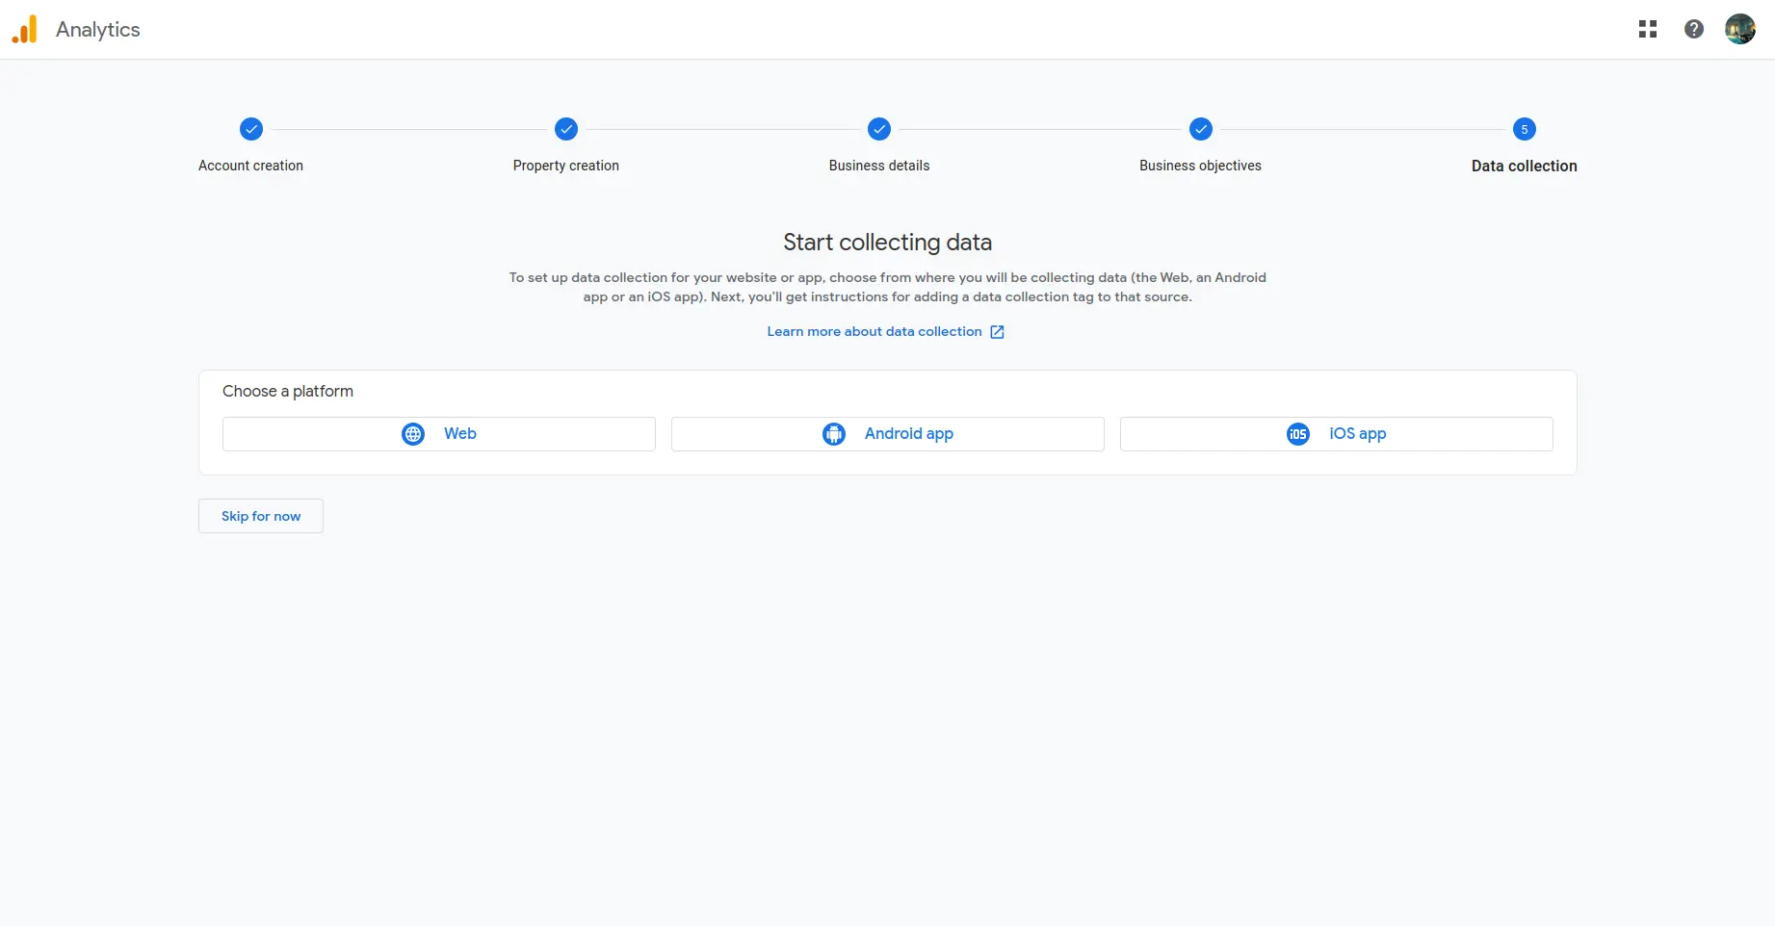Open the Google apps grid menu
The image size is (1775, 926).
tap(1648, 29)
